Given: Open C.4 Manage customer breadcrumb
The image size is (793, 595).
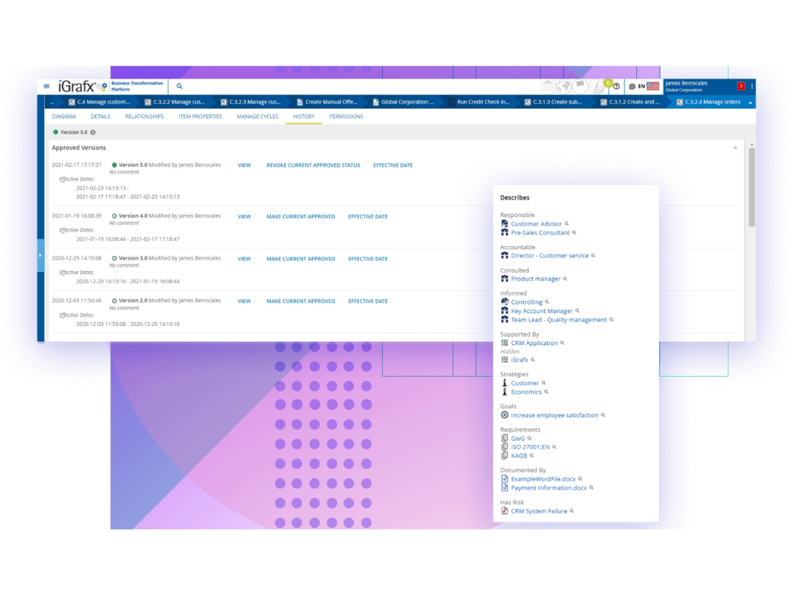Looking at the screenshot, I should (99, 102).
